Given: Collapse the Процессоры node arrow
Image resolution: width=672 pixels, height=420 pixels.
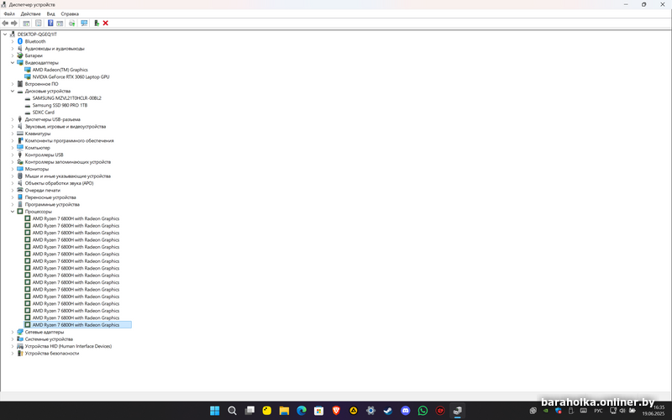Looking at the screenshot, I should pyautogui.click(x=13, y=212).
